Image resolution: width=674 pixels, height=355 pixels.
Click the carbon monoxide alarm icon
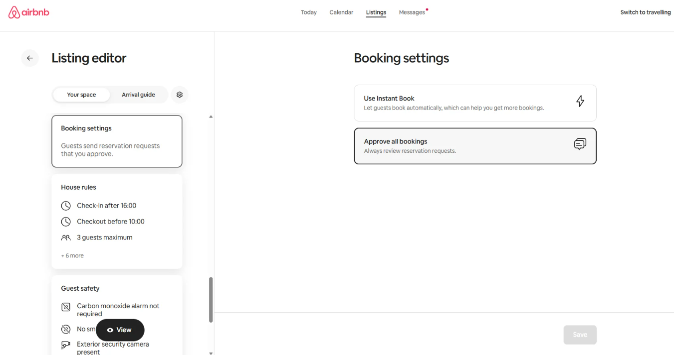click(x=66, y=307)
